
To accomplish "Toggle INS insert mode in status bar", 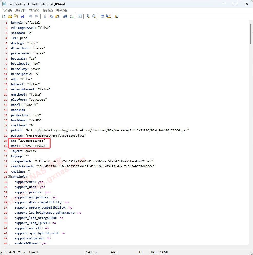I will pos(153,252).
